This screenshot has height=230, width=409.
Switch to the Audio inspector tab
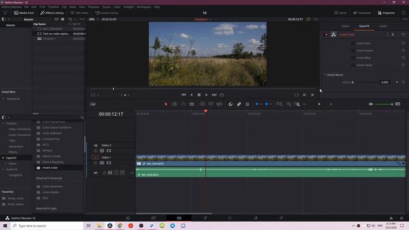click(383, 26)
